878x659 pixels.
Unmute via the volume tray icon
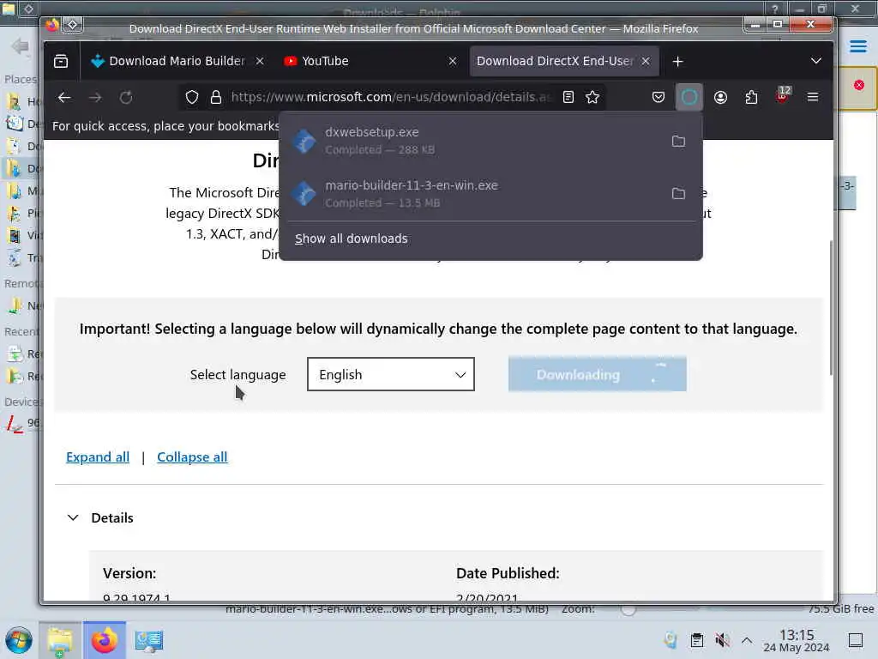pos(722,640)
